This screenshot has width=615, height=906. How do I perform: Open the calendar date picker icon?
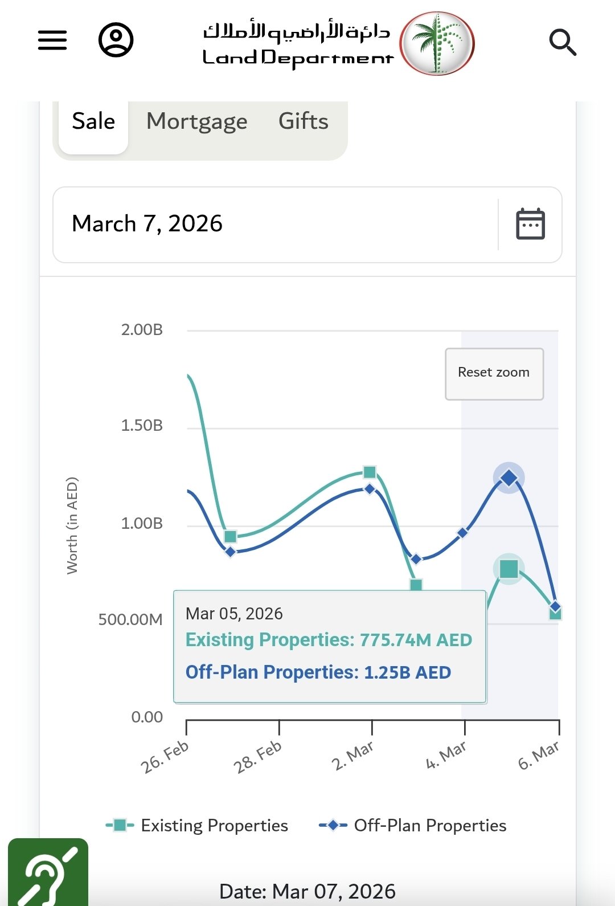click(x=530, y=224)
